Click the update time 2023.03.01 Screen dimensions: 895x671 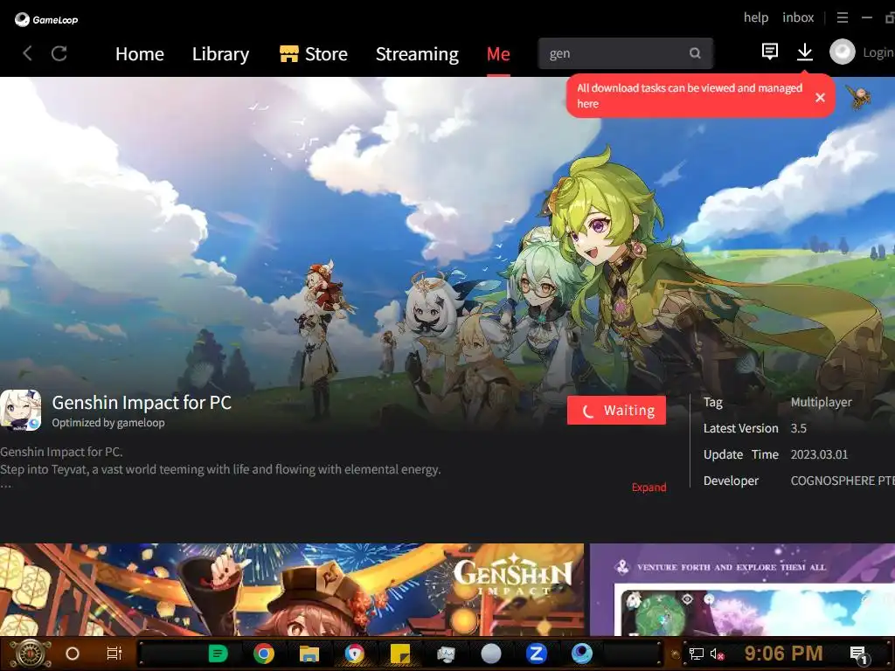coord(819,454)
